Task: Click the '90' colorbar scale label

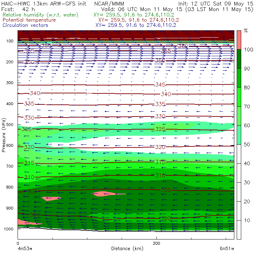Action: click(247, 69)
